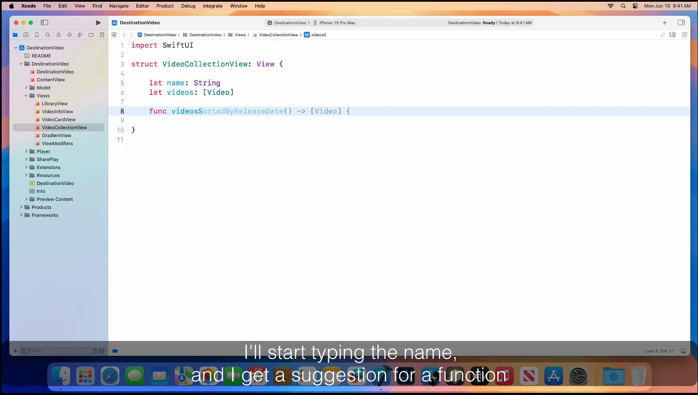Click the Run (play) button
Viewport: 698px width, 395px height.
[98, 23]
